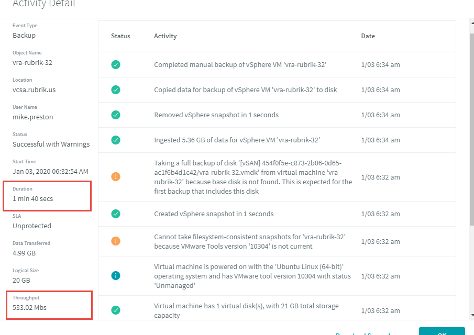Click info icon for Virtual machine powered on
The image size is (474, 335).
[x=115, y=275]
